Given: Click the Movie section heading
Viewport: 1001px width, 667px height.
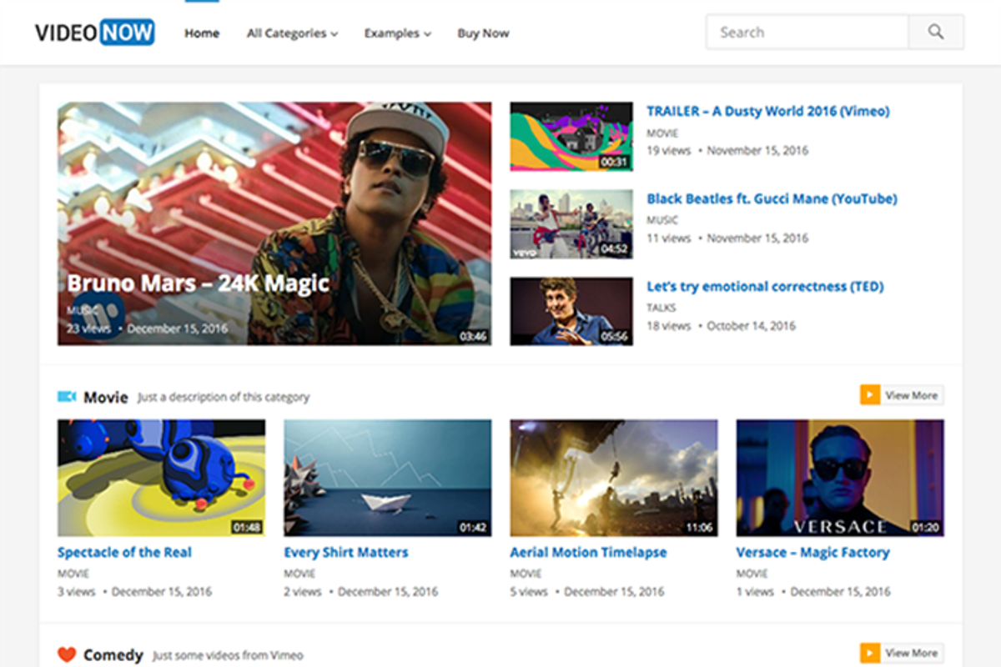Looking at the screenshot, I should [106, 397].
